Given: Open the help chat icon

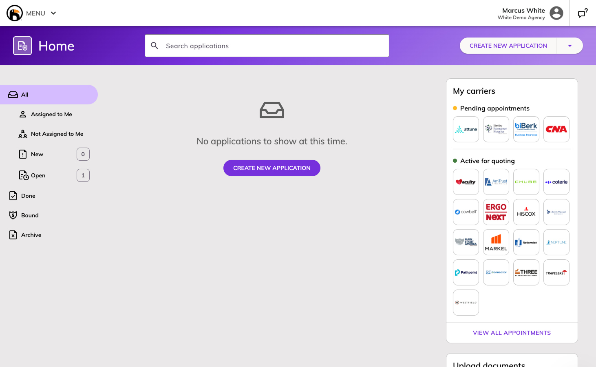Looking at the screenshot, I should pyautogui.click(x=583, y=13).
